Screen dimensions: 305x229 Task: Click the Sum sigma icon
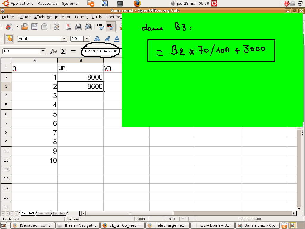[x=63, y=51]
